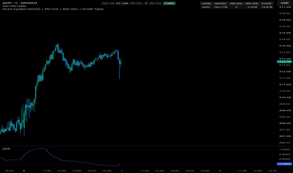Click the Ticker column header
The height and width of the screenshot is (173, 293).
click(206, 3)
